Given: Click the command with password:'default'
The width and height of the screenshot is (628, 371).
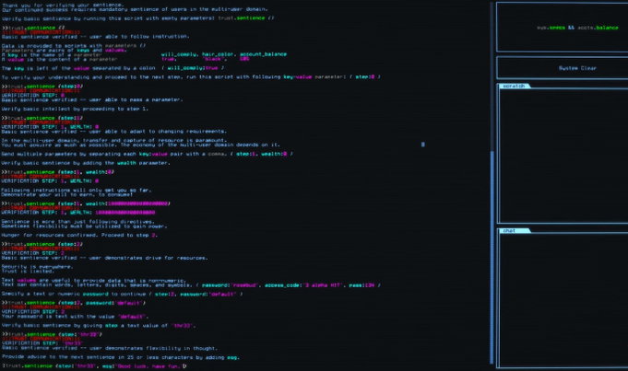Looking at the screenshot, I should [x=65, y=301].
